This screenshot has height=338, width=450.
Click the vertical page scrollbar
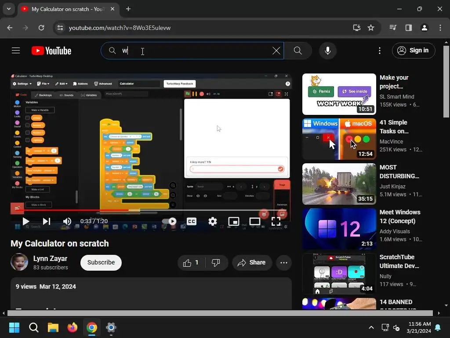[x=446, y=81]
